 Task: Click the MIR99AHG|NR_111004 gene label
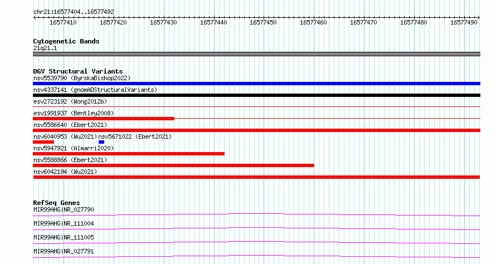coord(64,223)
